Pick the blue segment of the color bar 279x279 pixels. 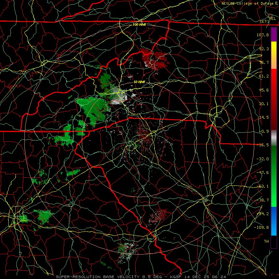coord(274,221)
